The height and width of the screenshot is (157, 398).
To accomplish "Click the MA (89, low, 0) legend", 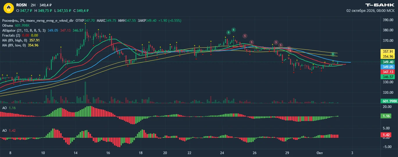I will click(x=20, y=45).
